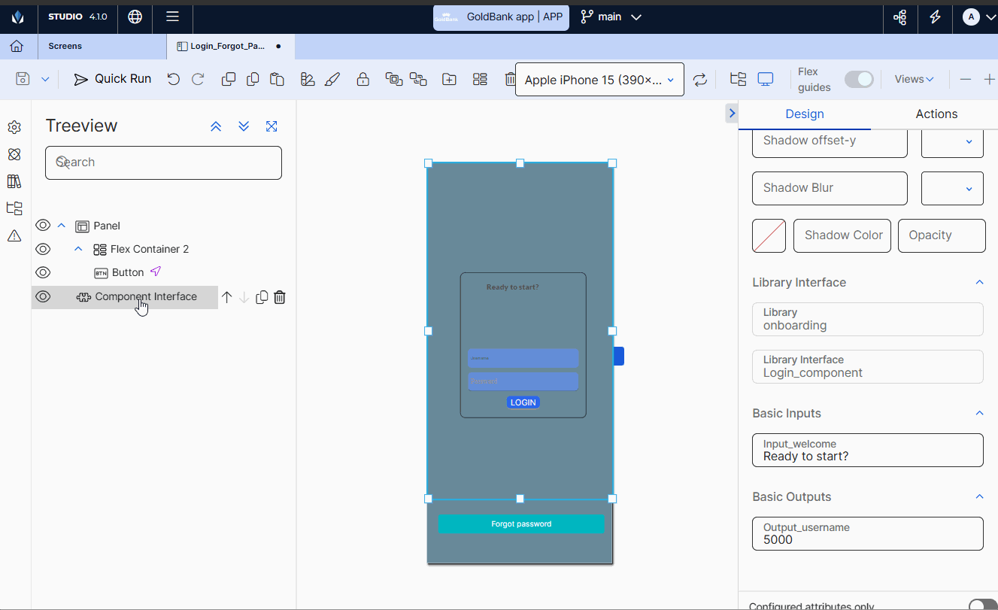Toggle the Flex guides switch

[x=859, y=79]
